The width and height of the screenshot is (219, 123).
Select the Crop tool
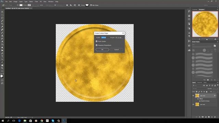click(2, 24)
